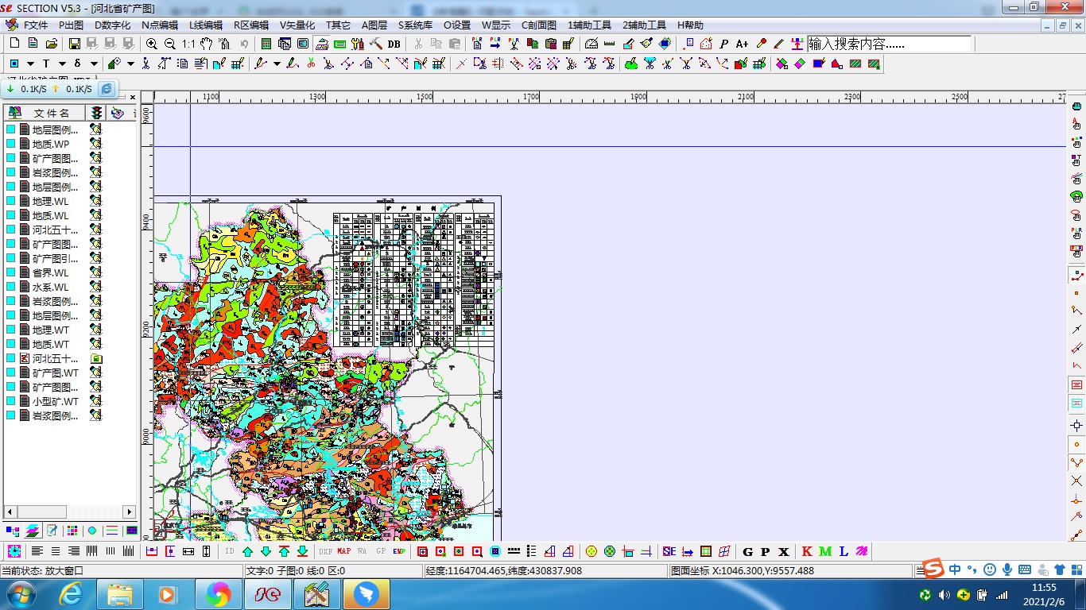The width and height of the screenshot is (1086, 610).
Task: Toggle the checkbox for 小型矿.WT layer
Action: [11, 401]
